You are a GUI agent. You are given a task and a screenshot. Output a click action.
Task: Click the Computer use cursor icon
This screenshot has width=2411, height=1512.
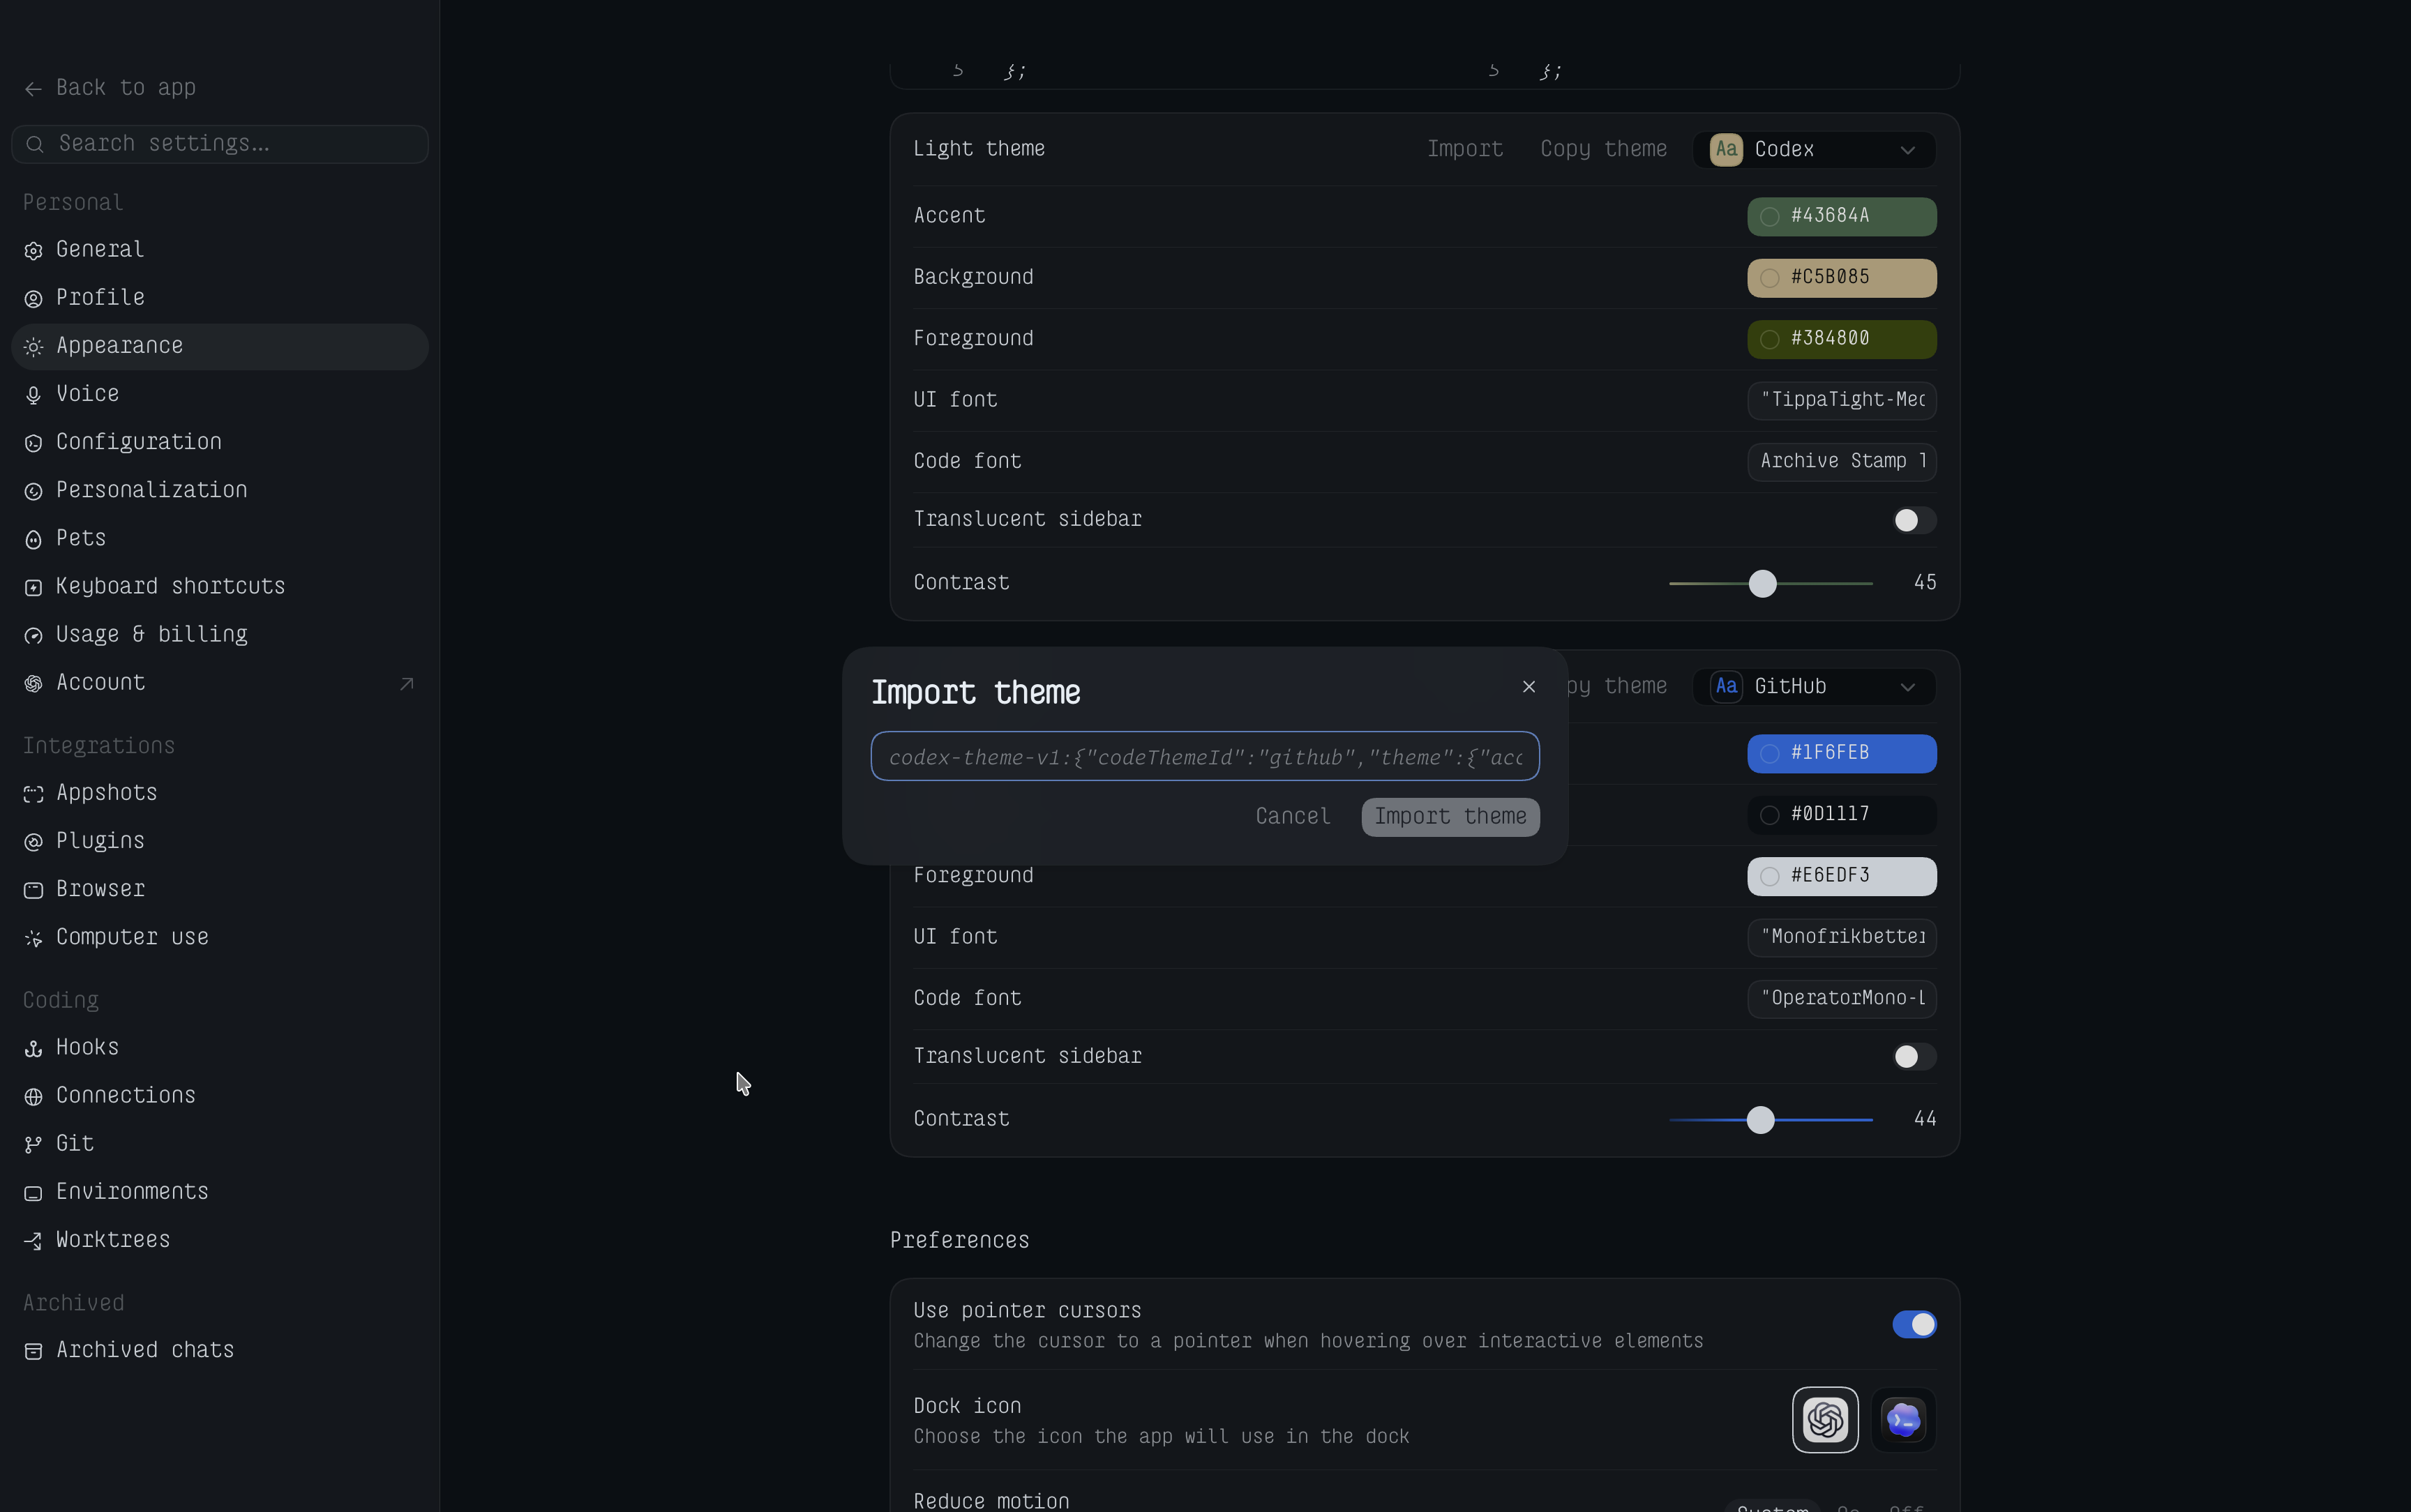click(x=33, y=938)
